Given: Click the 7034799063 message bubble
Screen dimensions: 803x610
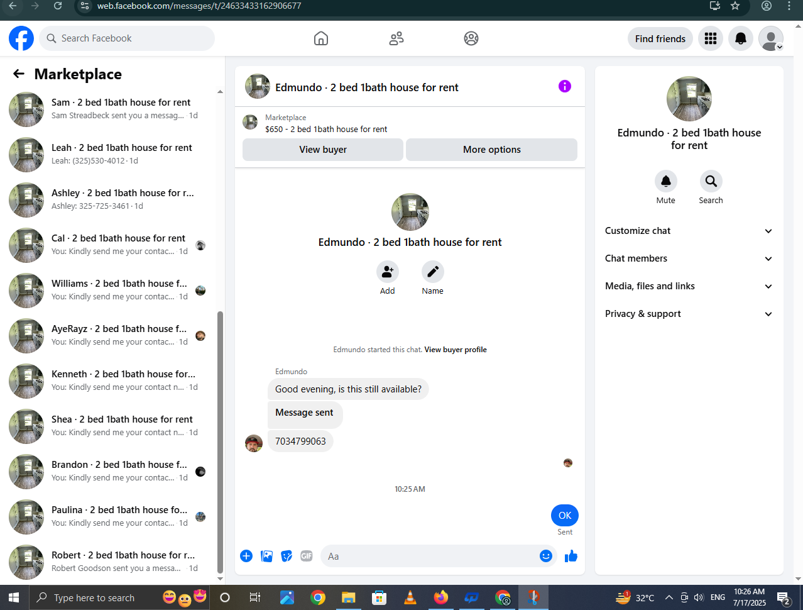Looking at the screenshot, I should [300, 441].
